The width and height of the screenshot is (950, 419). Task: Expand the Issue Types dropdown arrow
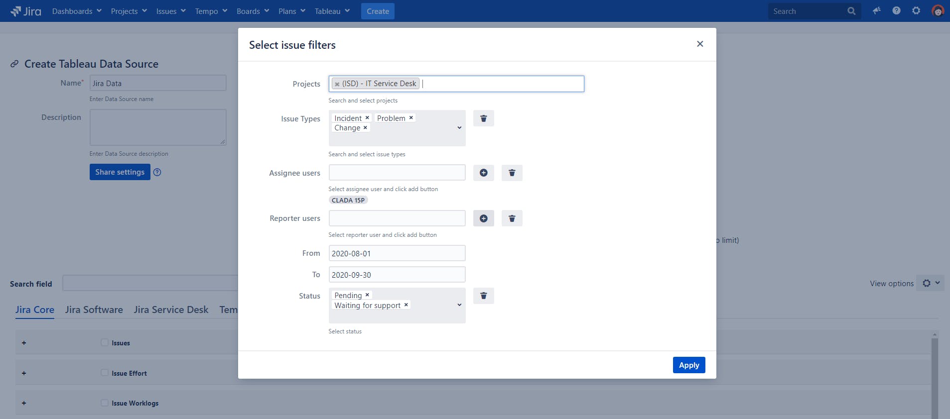459,128
